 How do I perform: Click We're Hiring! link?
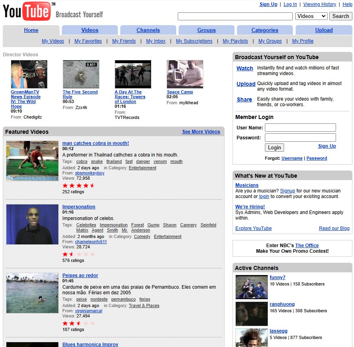coord(250,207)
